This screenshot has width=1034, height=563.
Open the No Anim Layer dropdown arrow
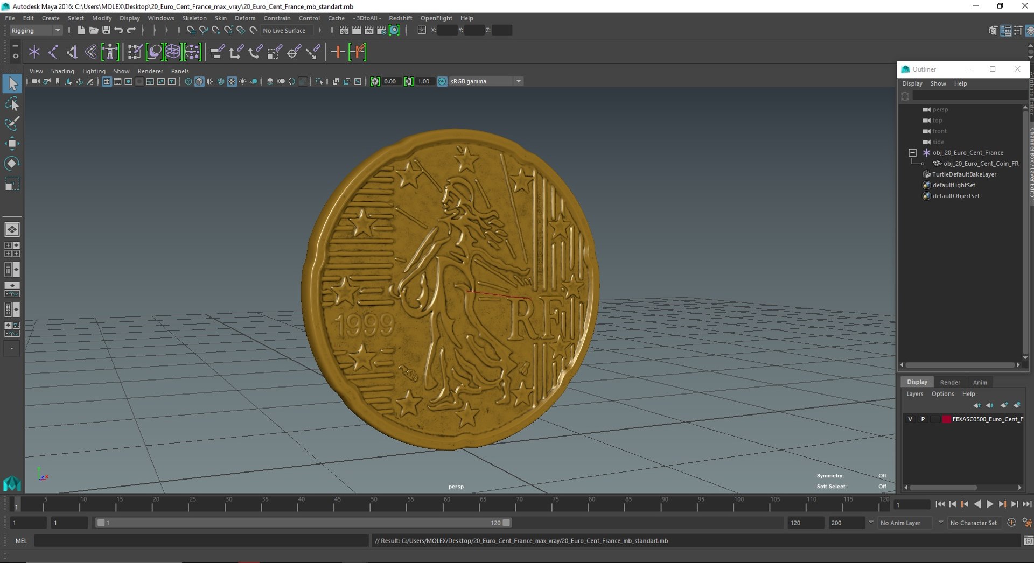(x=871, y=523)
